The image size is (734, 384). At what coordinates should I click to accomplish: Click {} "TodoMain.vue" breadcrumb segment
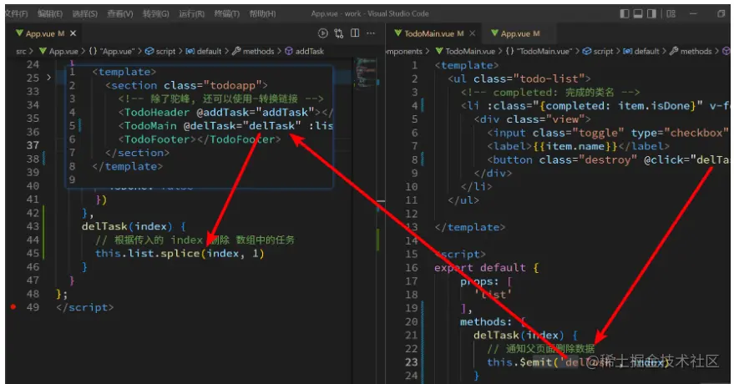click(539, 51)
